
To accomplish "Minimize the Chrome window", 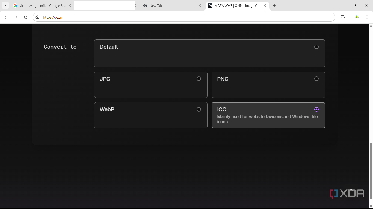I will click(x=342, y=5).
